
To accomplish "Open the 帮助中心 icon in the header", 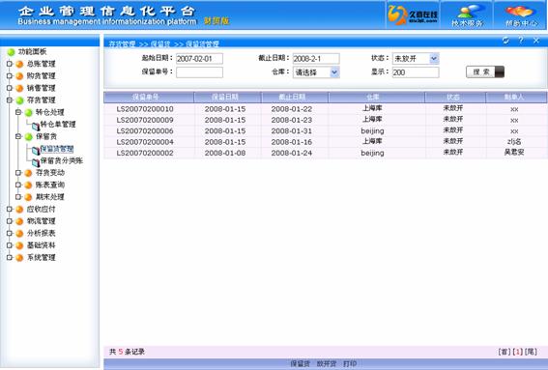I will (x=521, y=15).
